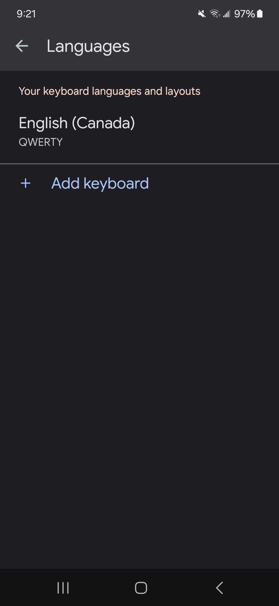Tap the cellular signal strength icon
The width and height of the screenshot is (279, 606).
tap(227, 14)
